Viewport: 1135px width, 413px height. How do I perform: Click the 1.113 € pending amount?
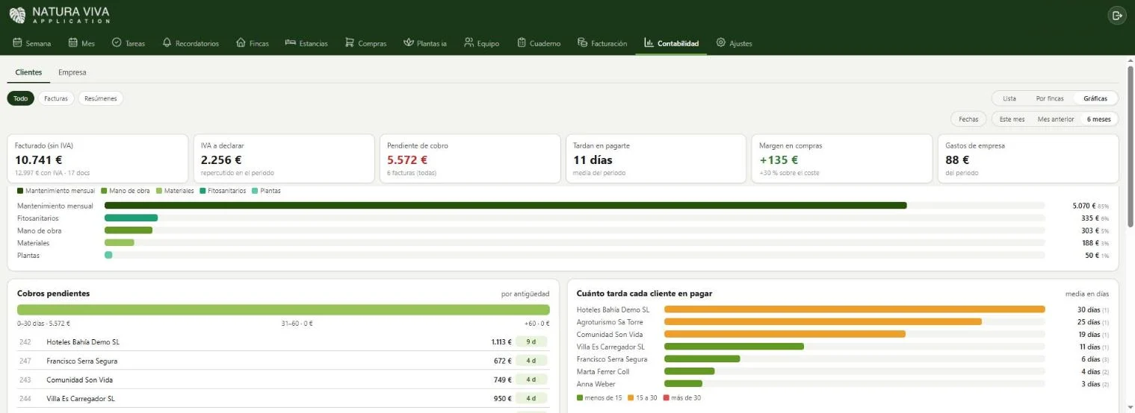pos(501,342)
